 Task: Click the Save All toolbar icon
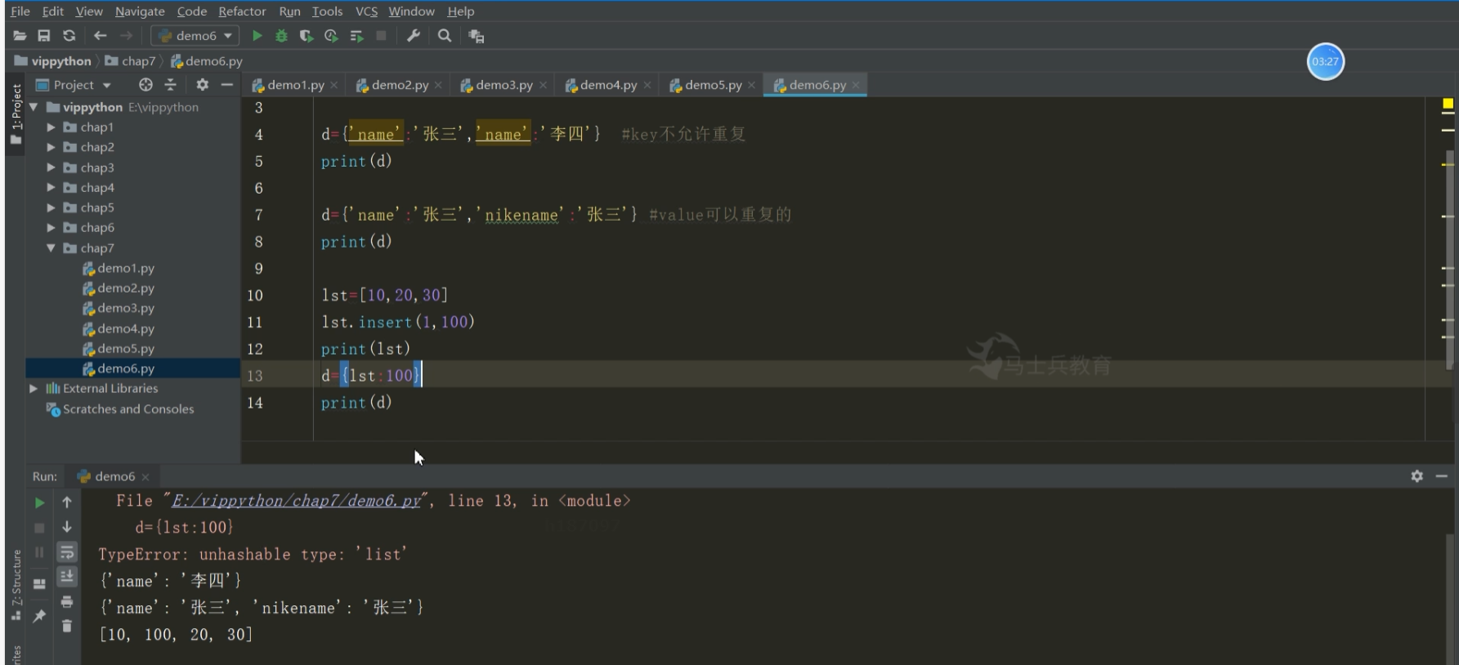[44, 36]
